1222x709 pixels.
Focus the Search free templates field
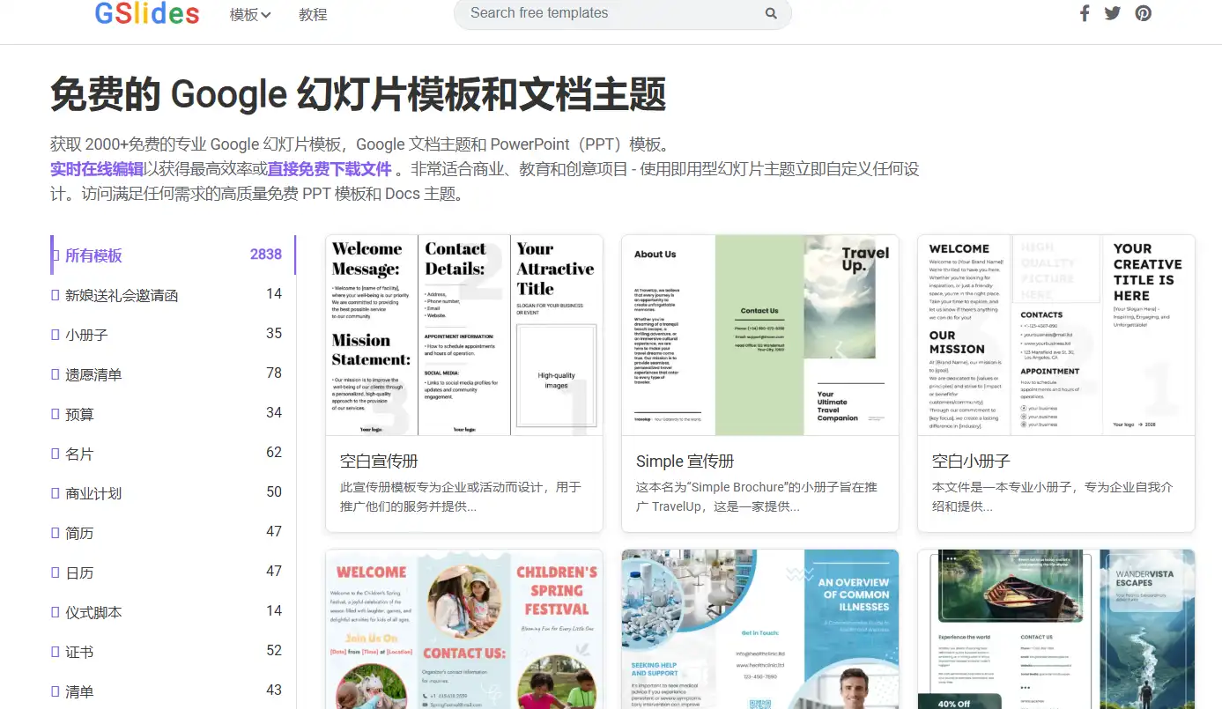click(608, 13)
